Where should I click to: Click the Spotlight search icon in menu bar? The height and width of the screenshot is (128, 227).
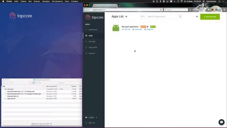pyautogui.click(x=220, y=1)
